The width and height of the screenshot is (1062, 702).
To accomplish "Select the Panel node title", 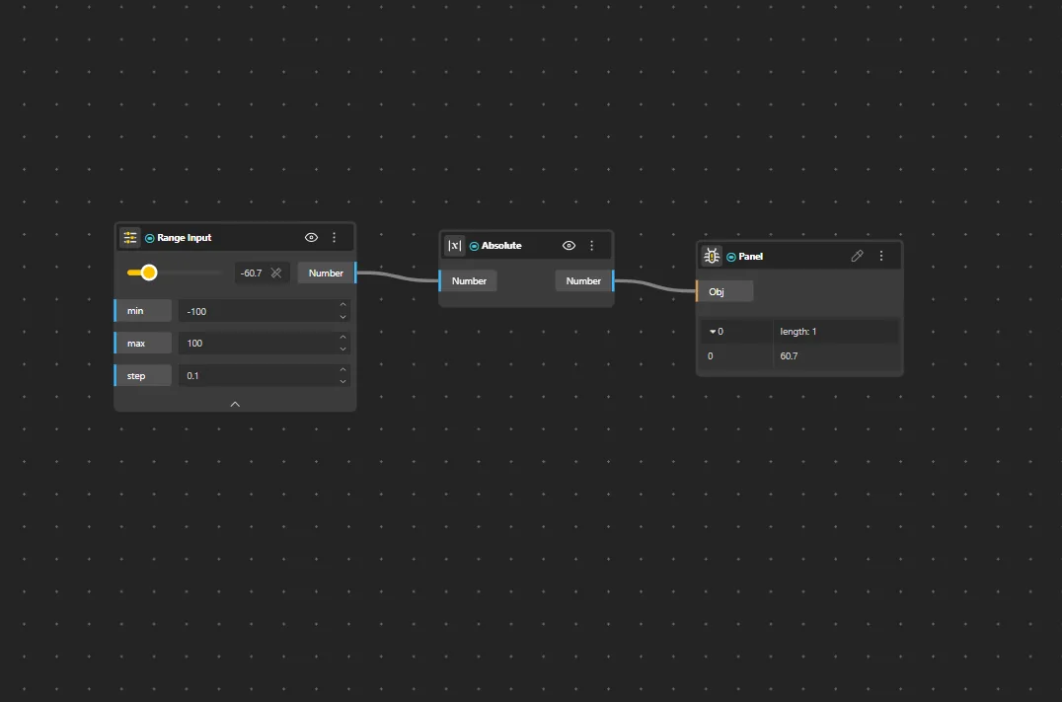I will coord(750,257).
